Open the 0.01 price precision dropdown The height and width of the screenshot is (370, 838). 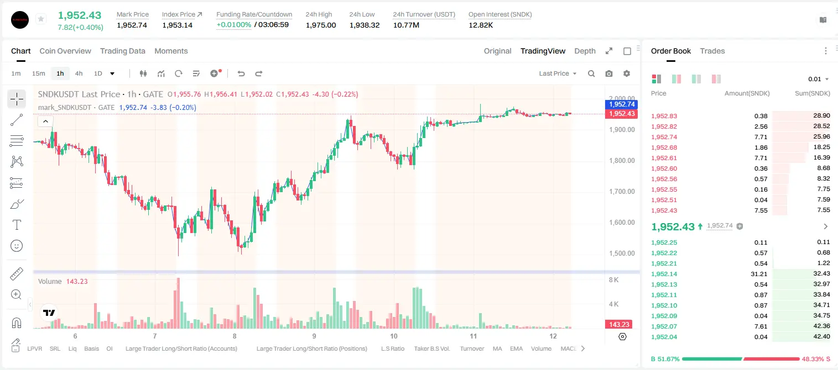[819, 79]
